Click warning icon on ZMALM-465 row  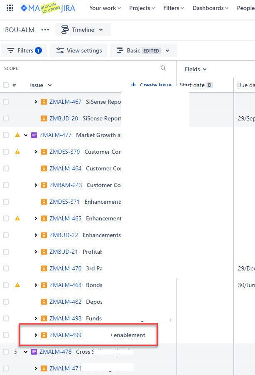pos(17,218)
